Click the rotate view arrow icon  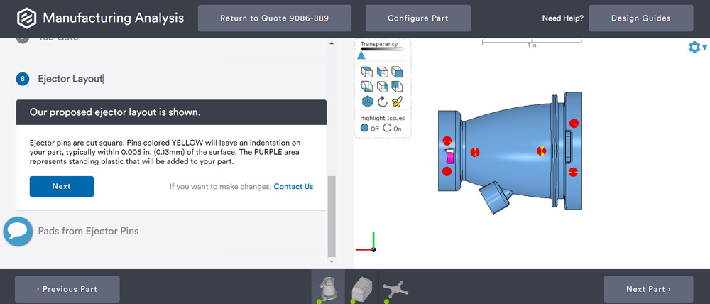[382, 102]
